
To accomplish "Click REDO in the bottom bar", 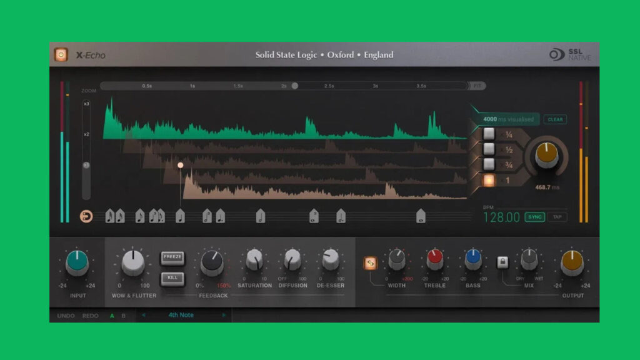I will (90, 316).
